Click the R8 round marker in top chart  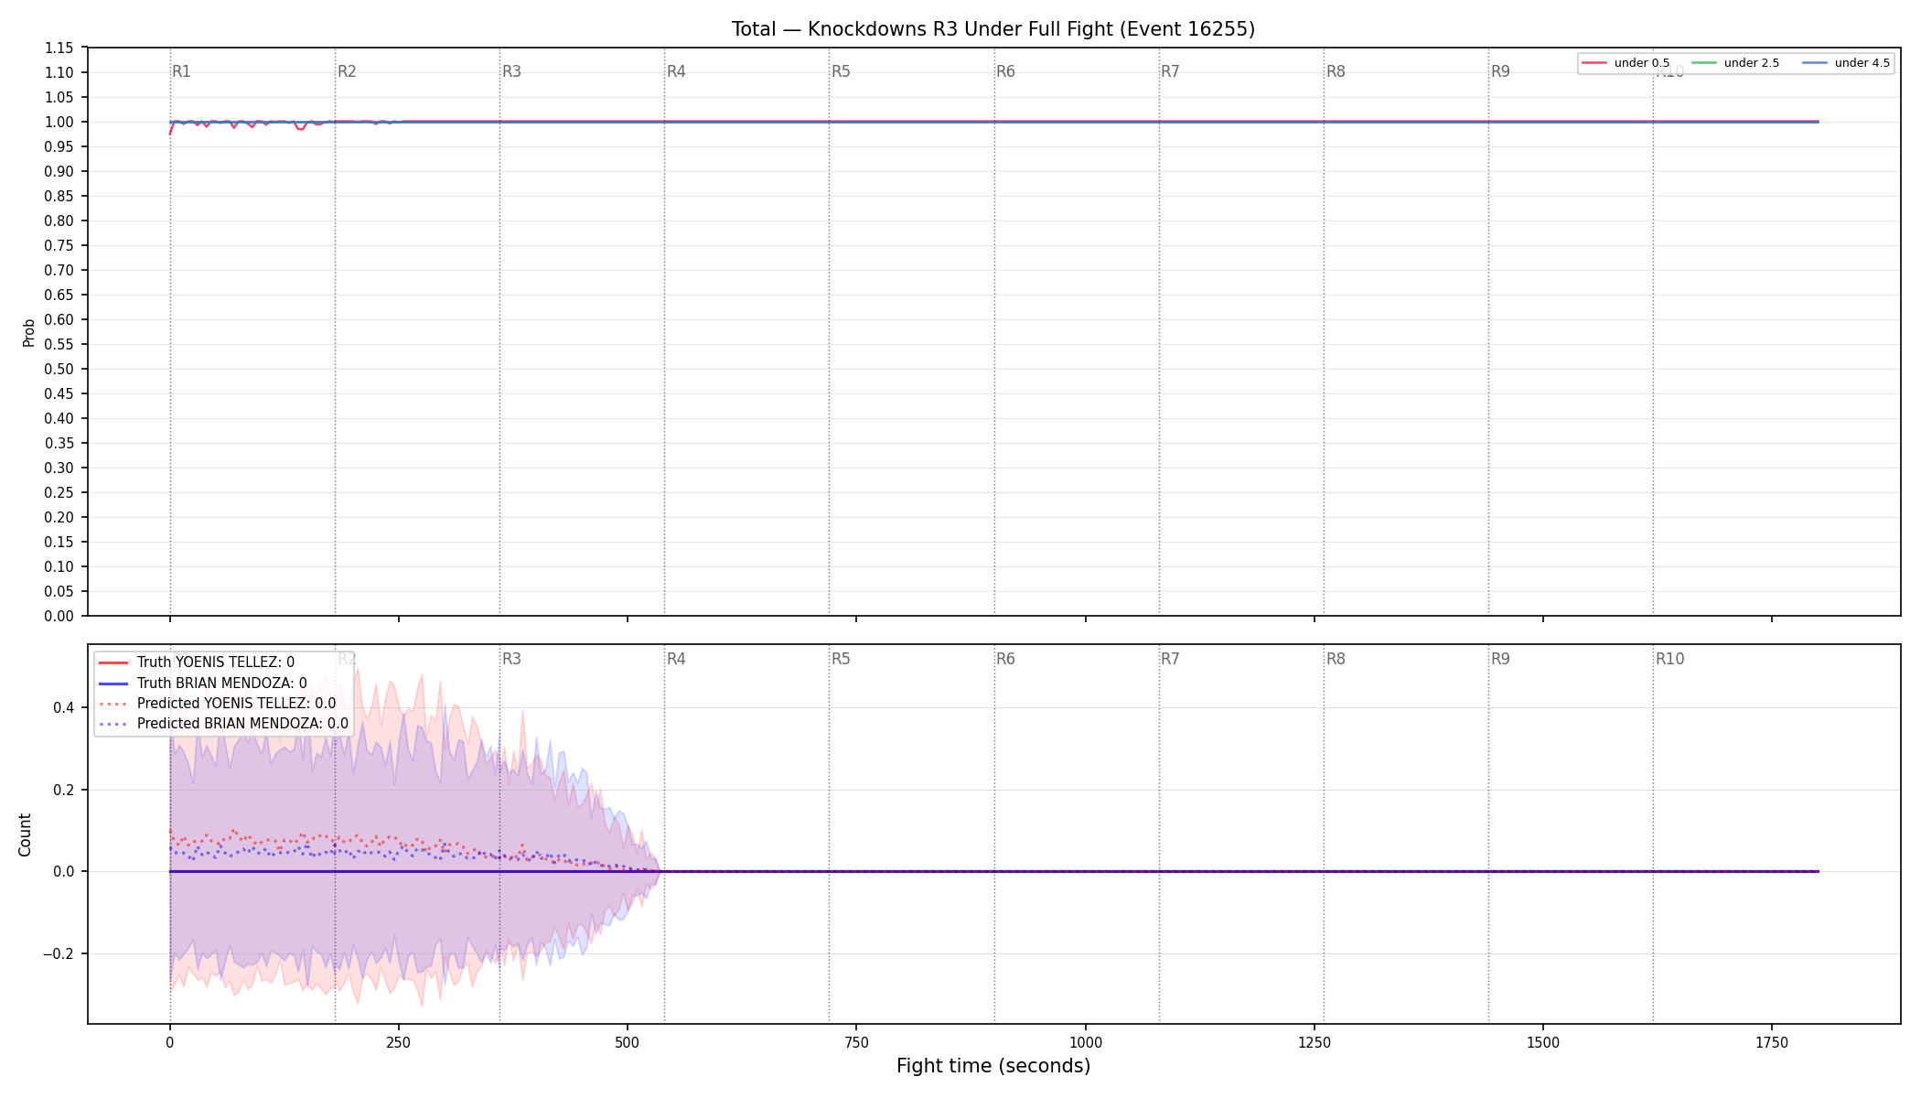coord(1336,71)
